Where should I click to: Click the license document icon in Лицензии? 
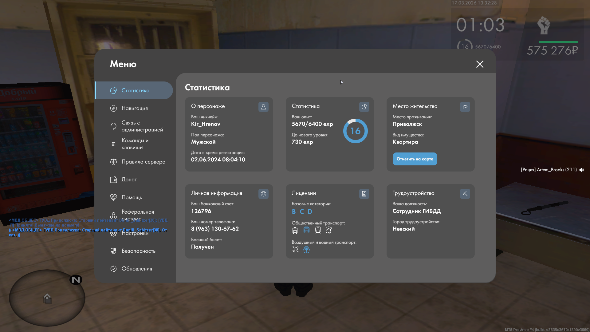coord(364,194)
